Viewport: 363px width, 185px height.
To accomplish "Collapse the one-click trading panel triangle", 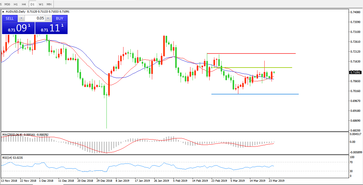I will click(4, 12).
